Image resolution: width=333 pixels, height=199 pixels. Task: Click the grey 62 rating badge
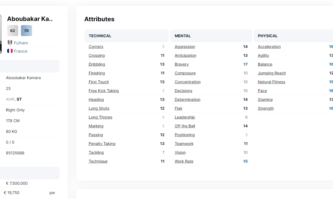click(13, 31)
